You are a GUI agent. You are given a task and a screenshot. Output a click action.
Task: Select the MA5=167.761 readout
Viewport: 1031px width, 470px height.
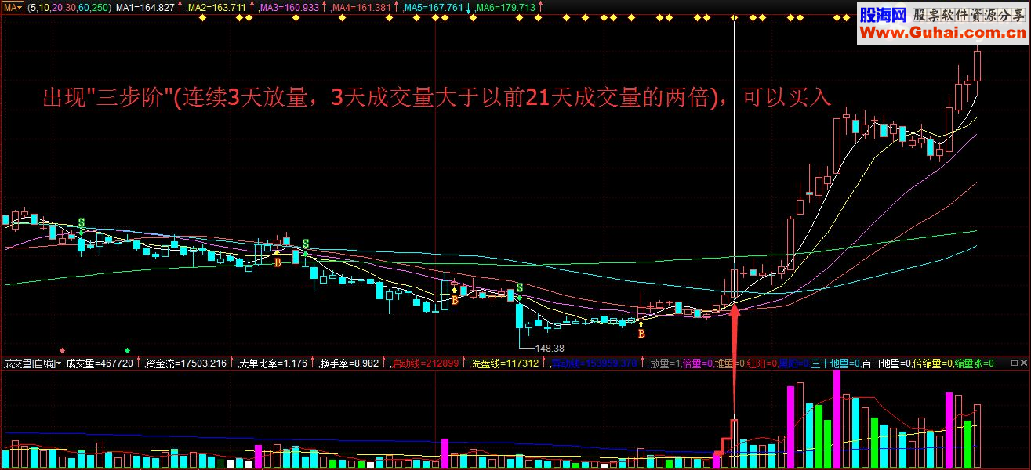[434, 7]
